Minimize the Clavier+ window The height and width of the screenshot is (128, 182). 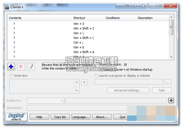[x=153, y=6]
